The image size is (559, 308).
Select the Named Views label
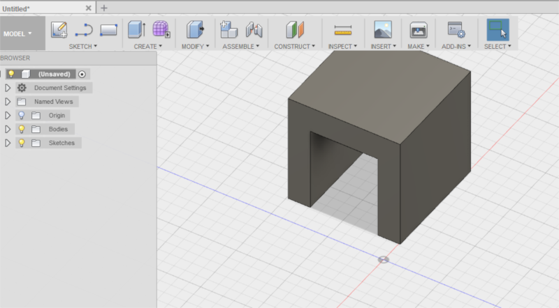[54, 102]
